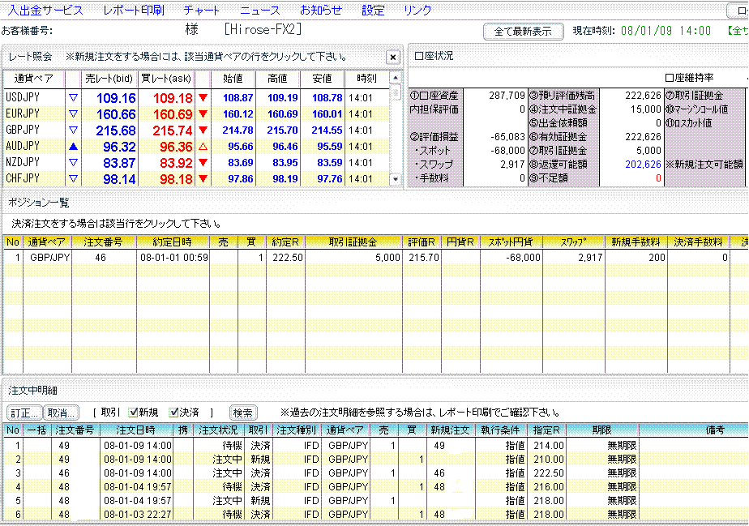Click the NZDJPY bid direction triangle
The height and width of the screenshot is (526, 749).
(x=73, y=163)
